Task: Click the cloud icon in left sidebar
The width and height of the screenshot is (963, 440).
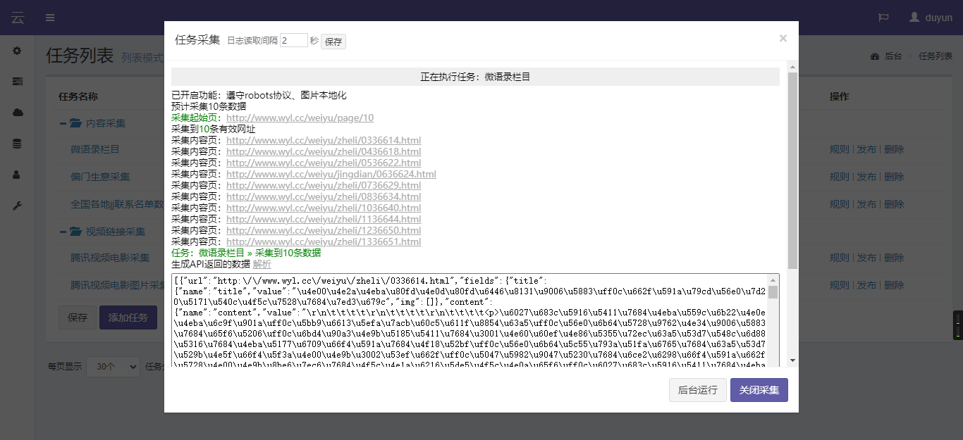Action: tap(17, 113)
